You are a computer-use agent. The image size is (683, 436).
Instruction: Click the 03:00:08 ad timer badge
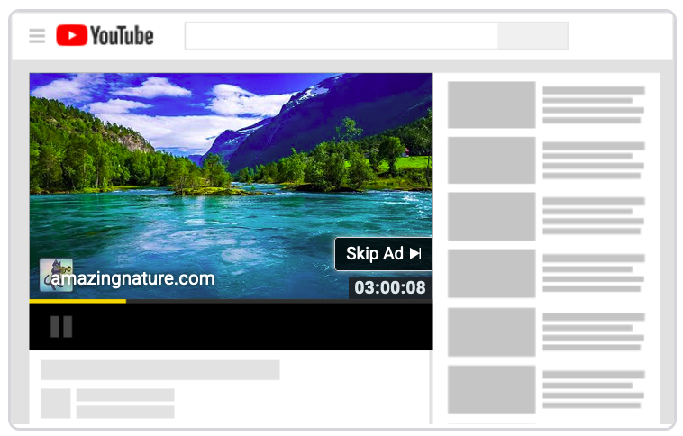(389, 288)
